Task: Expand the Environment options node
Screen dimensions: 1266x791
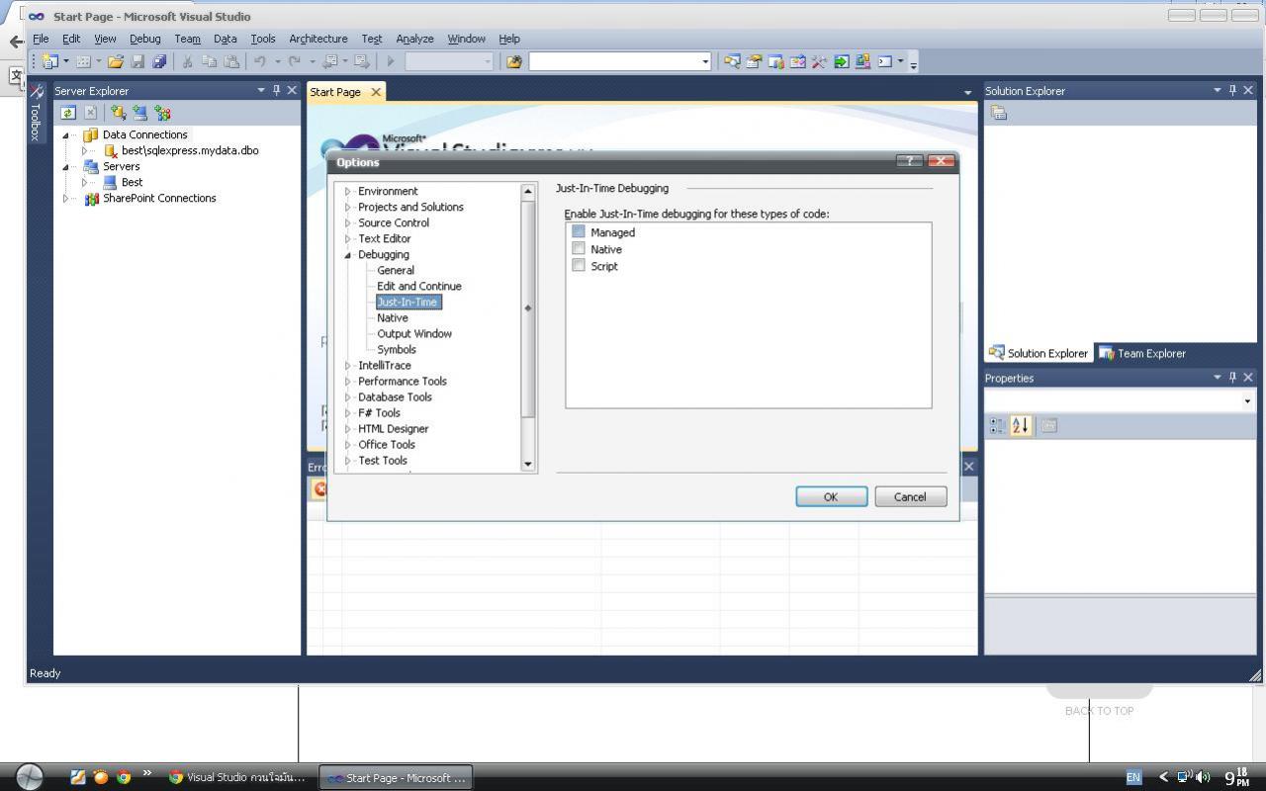Action: pos(348,191)
